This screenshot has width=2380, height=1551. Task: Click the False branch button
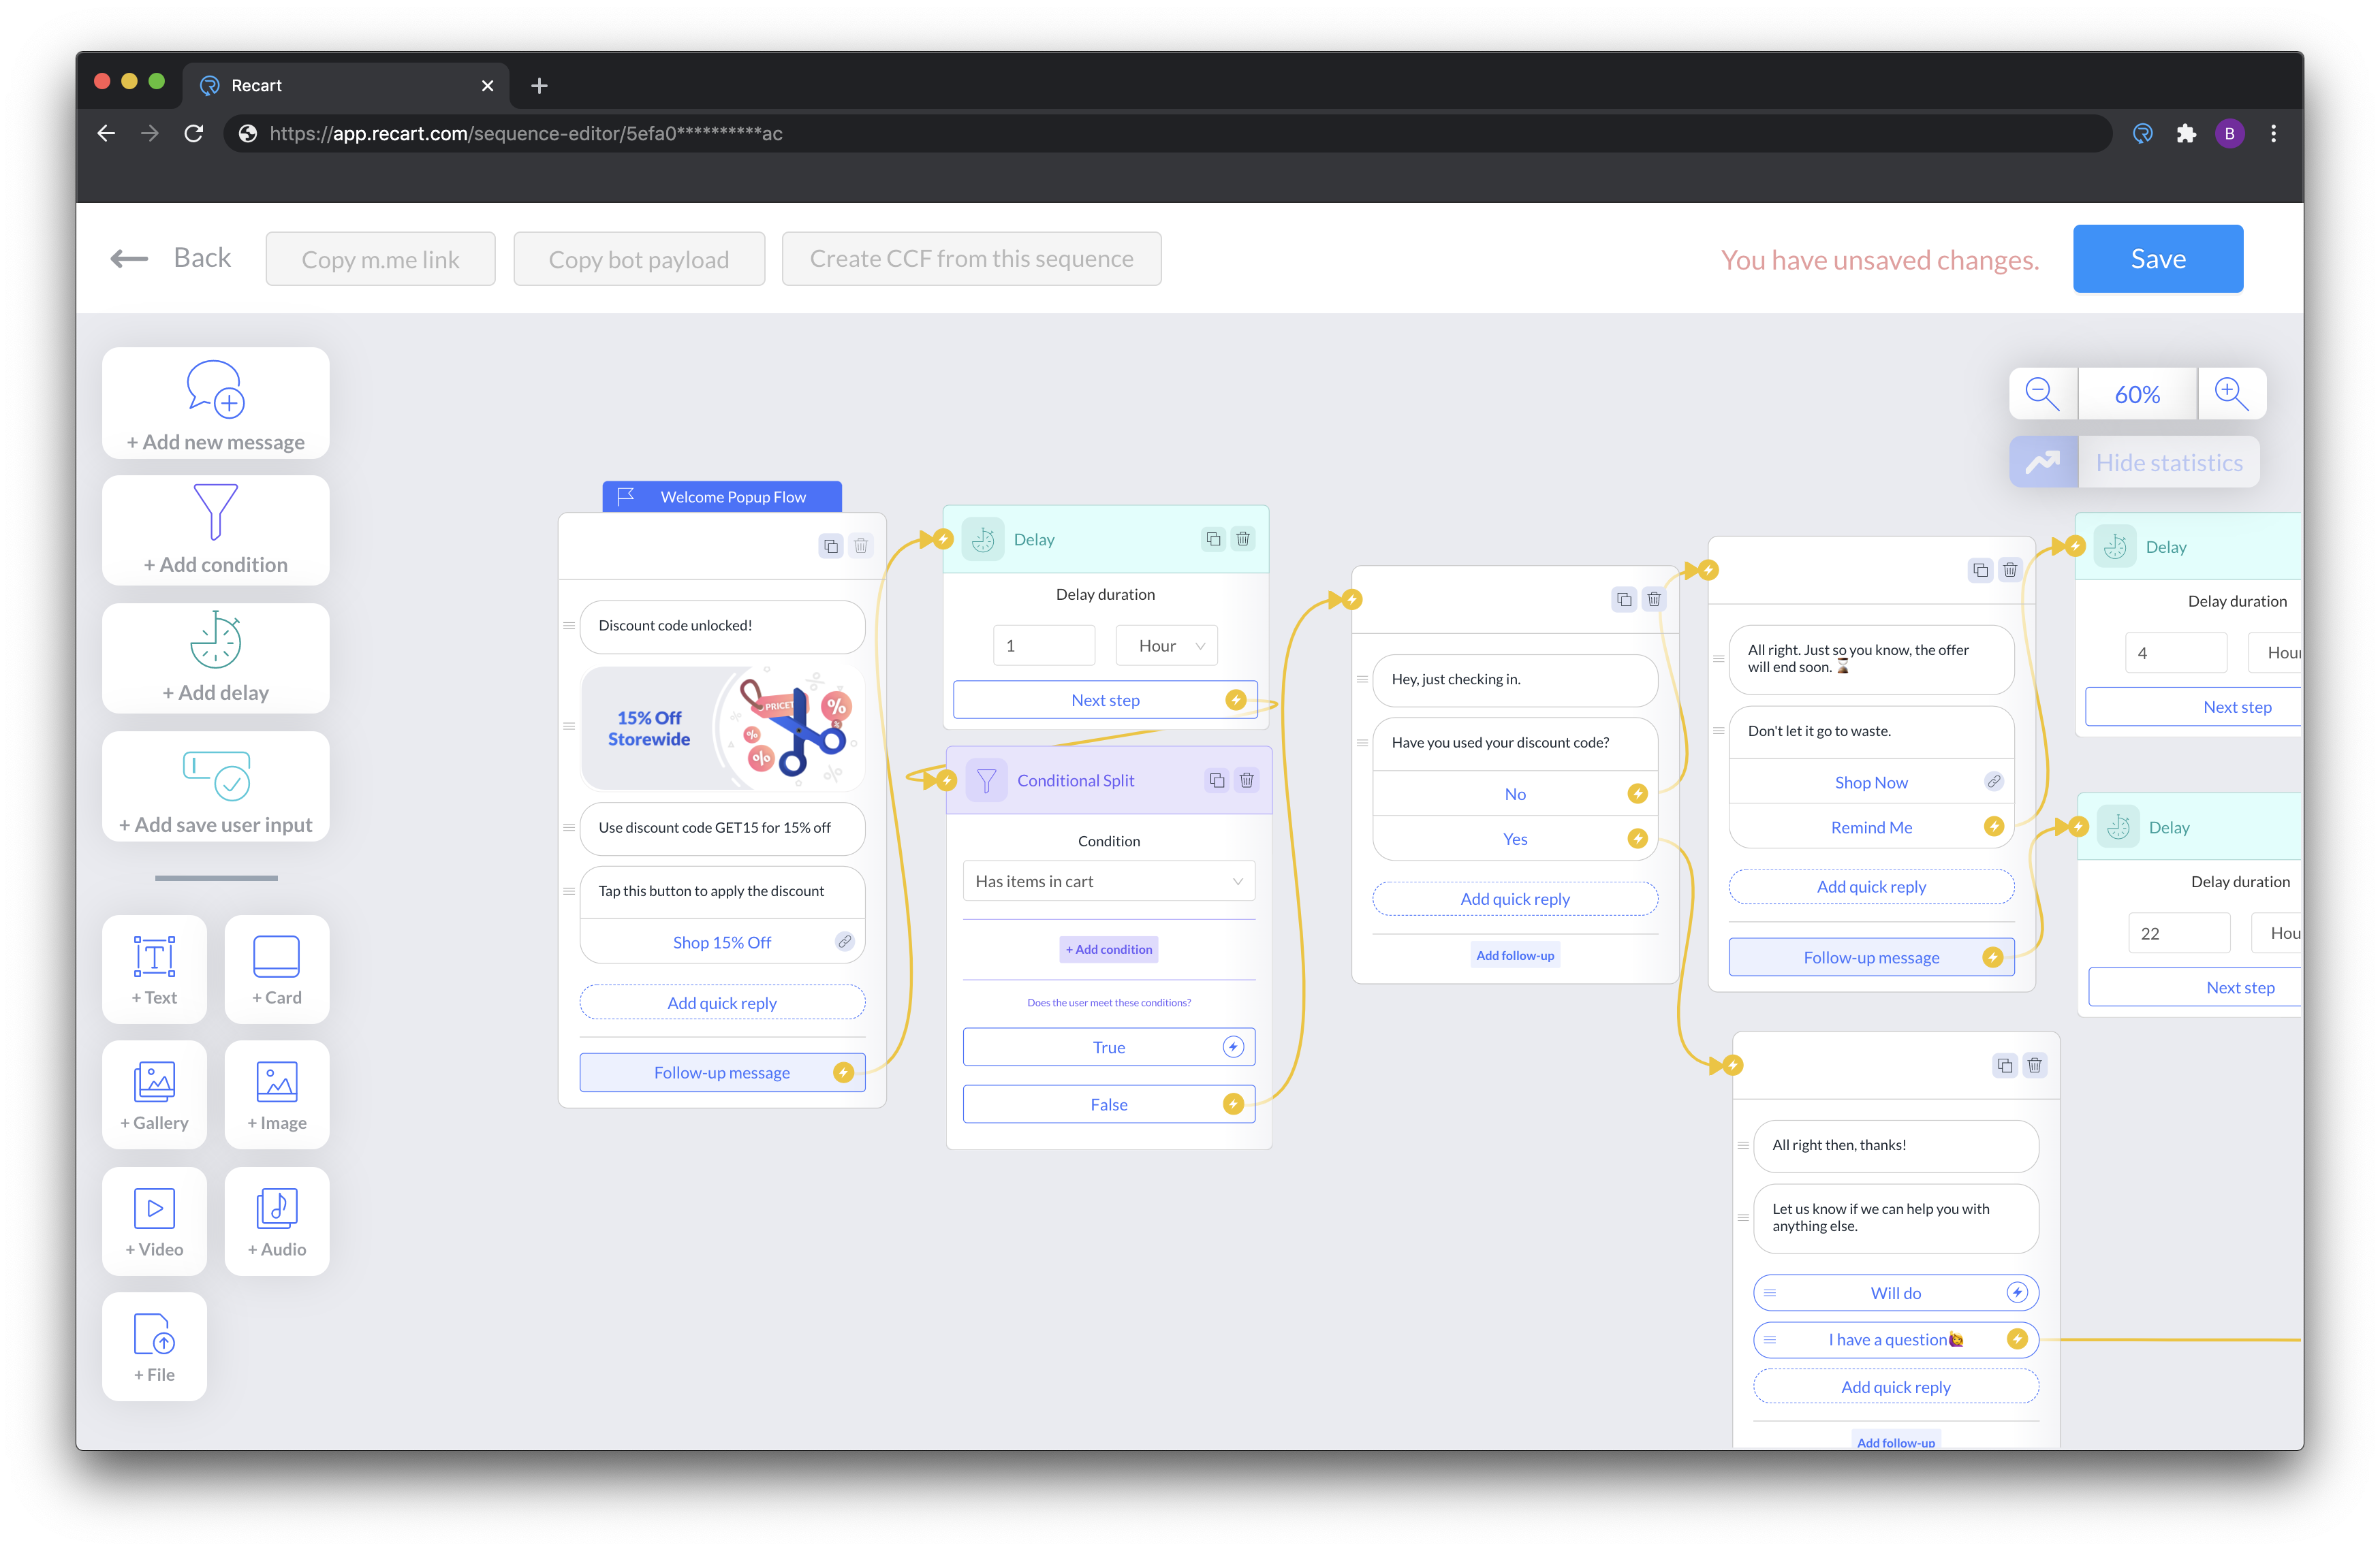click(x=1109, y=1104)
